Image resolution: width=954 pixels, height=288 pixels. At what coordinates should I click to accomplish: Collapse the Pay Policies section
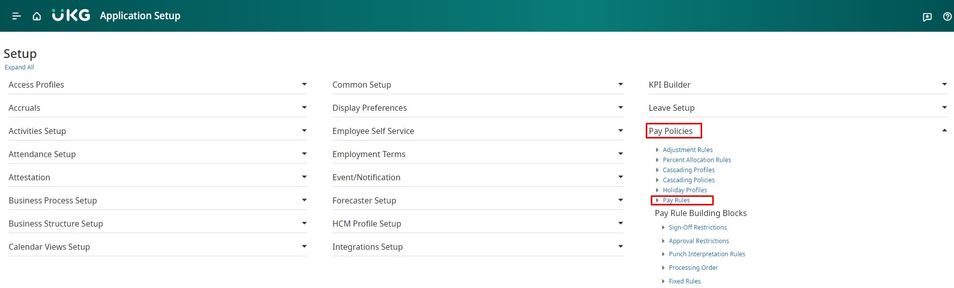(944, 131)
